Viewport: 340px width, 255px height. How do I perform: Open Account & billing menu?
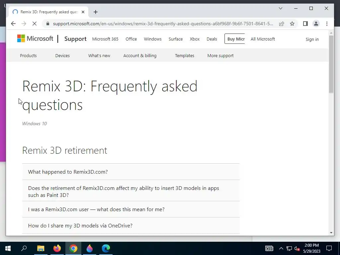point(140,55)
